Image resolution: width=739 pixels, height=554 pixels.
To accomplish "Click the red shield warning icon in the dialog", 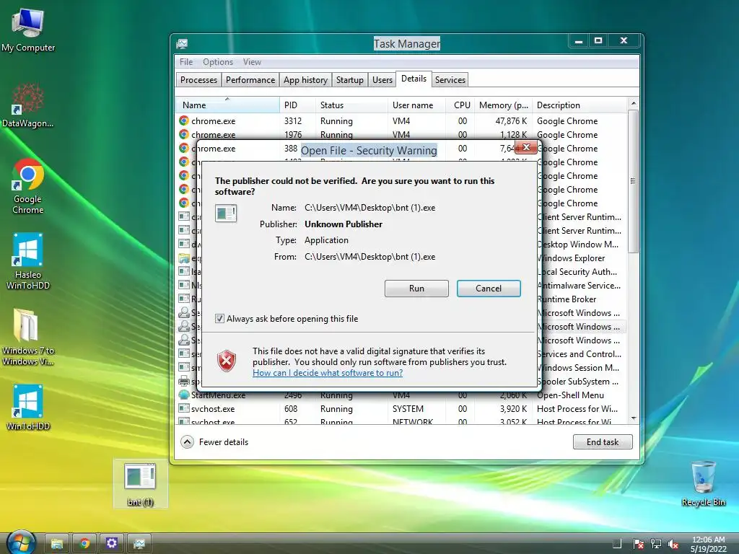I will point(227,361).
